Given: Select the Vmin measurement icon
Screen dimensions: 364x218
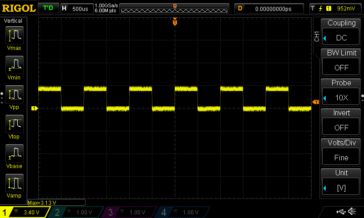Looking at the screenshot, I should coord(15,64).
